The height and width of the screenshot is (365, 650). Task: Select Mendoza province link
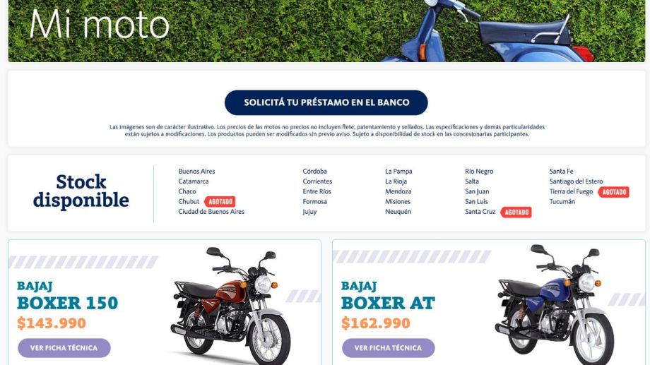click(398, 191)
